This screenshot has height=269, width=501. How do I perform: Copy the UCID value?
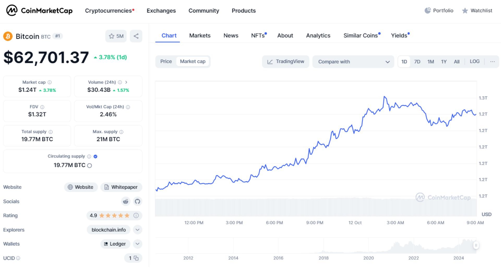(x=136, y=258)
